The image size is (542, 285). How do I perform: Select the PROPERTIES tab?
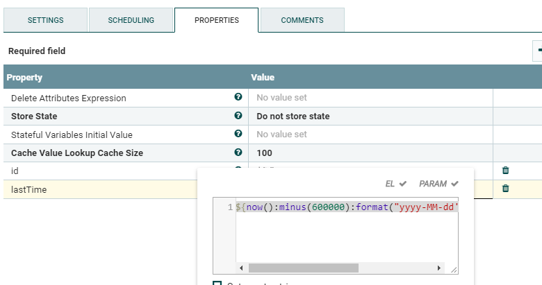coord(217,20)
